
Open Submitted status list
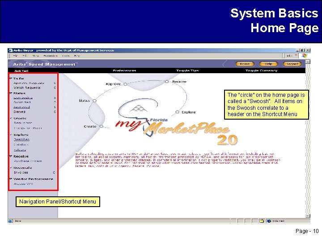22,102
